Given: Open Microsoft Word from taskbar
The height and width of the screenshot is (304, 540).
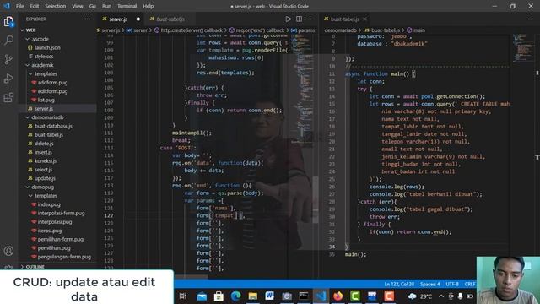Looking at the screenshot, I should pos(270,296).
